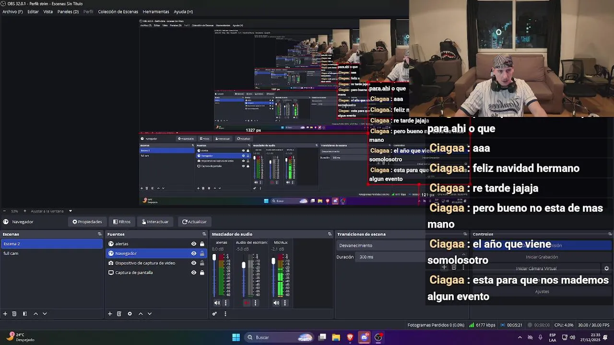
Task: Remove the selected source with the trash icon
Action: [119, 314]
